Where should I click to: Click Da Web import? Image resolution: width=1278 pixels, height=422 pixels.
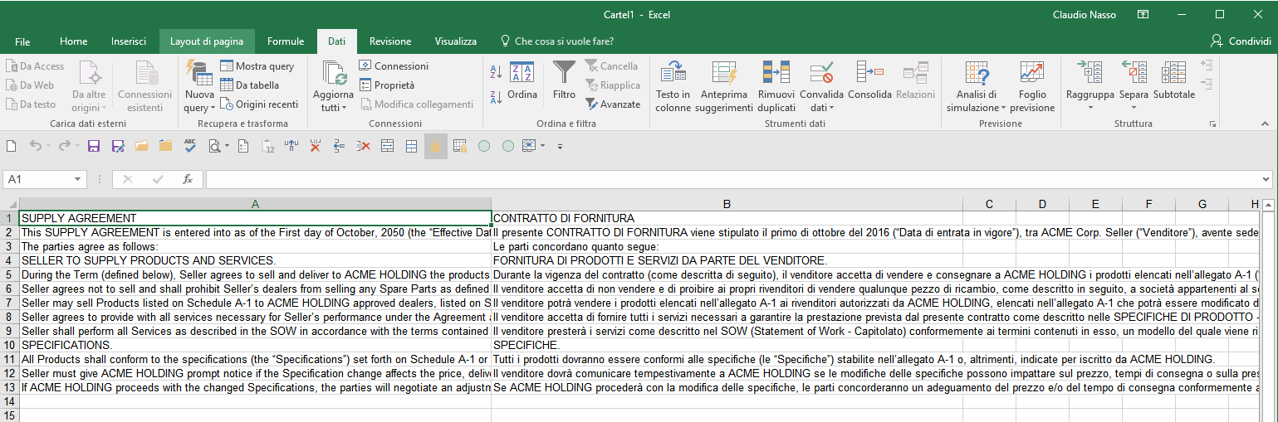(x=30, y=85)
